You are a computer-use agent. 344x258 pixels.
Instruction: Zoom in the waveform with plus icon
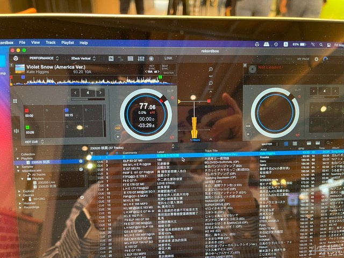pyautogui.click(x=210, y=69)
